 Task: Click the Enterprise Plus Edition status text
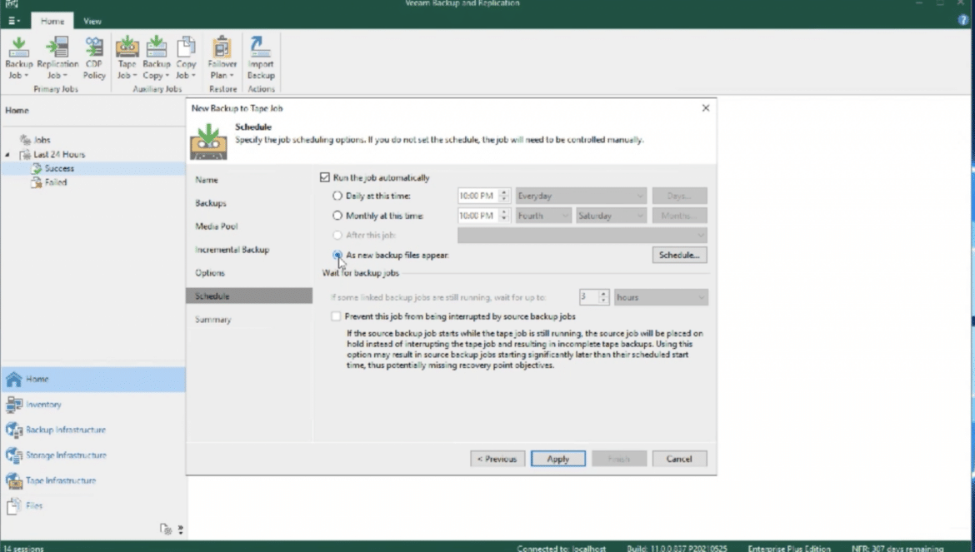point(789,549)
